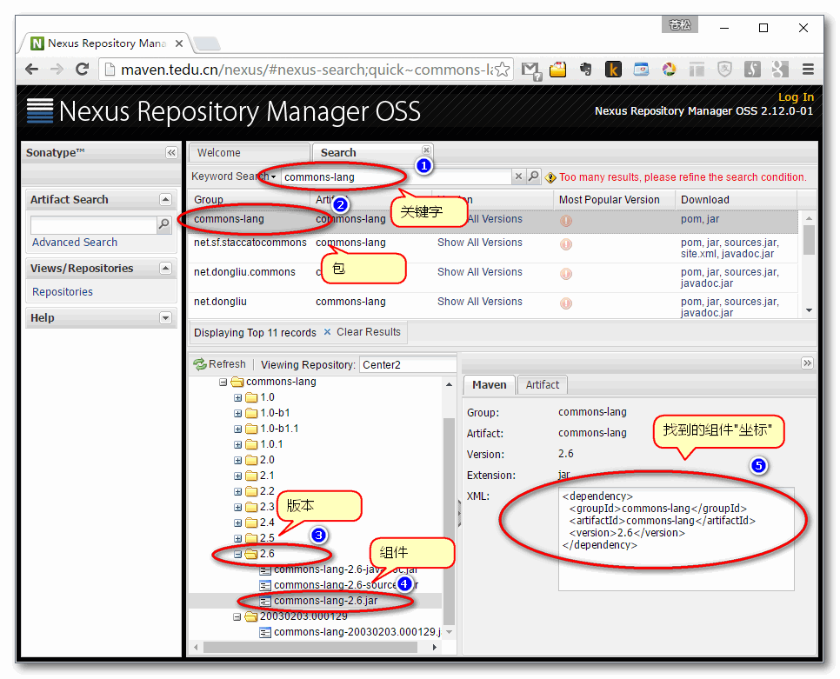Screen dimensions: 840x679
Task: Close the Search tab using its X
Action: pyautogui.click(x=426, y=150)
